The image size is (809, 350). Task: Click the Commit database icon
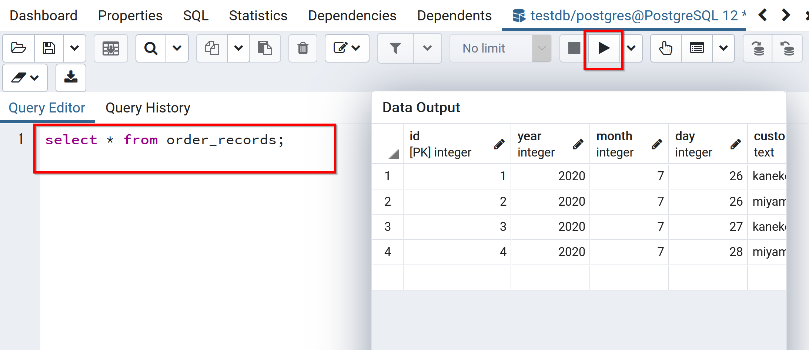coord(758,48)
